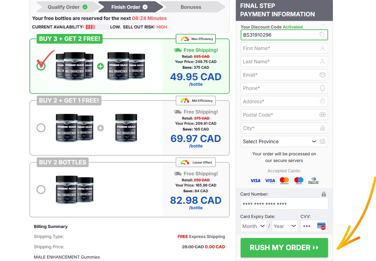Click the Postal Code input field
Image resolution: width=376 pixels, height=261 pixels.
coord(284,115)
